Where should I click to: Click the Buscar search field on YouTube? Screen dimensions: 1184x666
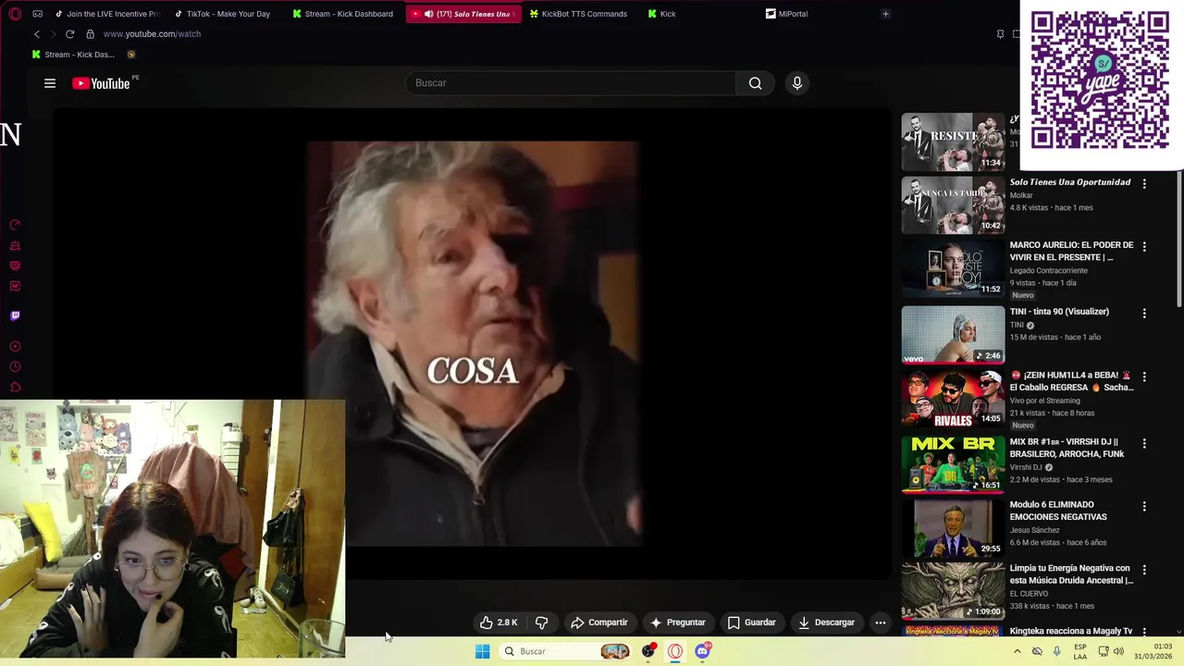(571, 83)
